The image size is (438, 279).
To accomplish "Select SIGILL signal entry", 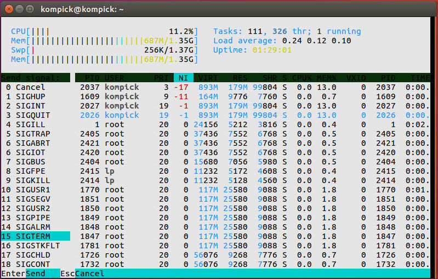I will click(36, 124).
